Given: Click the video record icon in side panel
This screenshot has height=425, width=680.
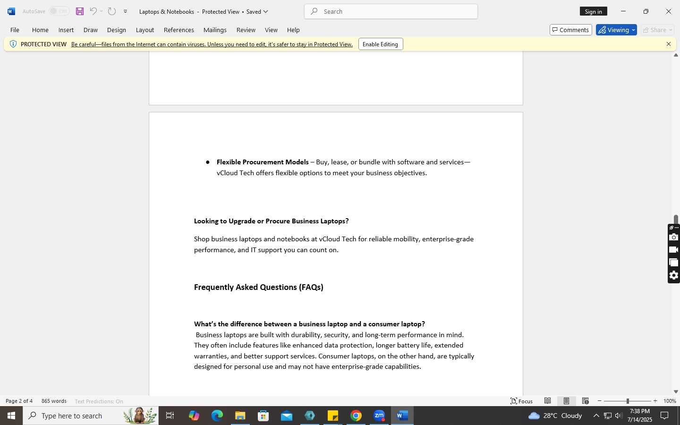Looking at the screenshot, I should tap(674, 250).
